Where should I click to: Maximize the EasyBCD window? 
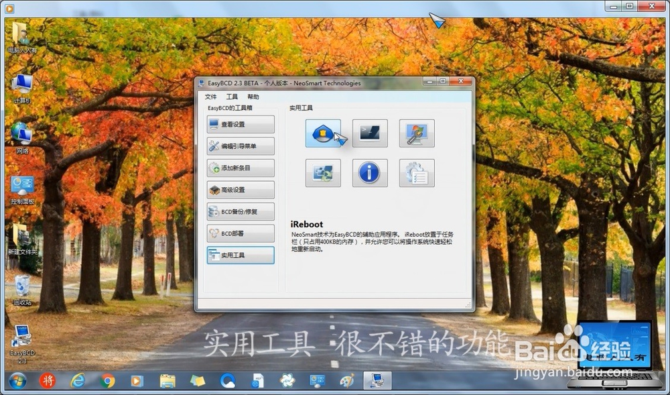443,81
